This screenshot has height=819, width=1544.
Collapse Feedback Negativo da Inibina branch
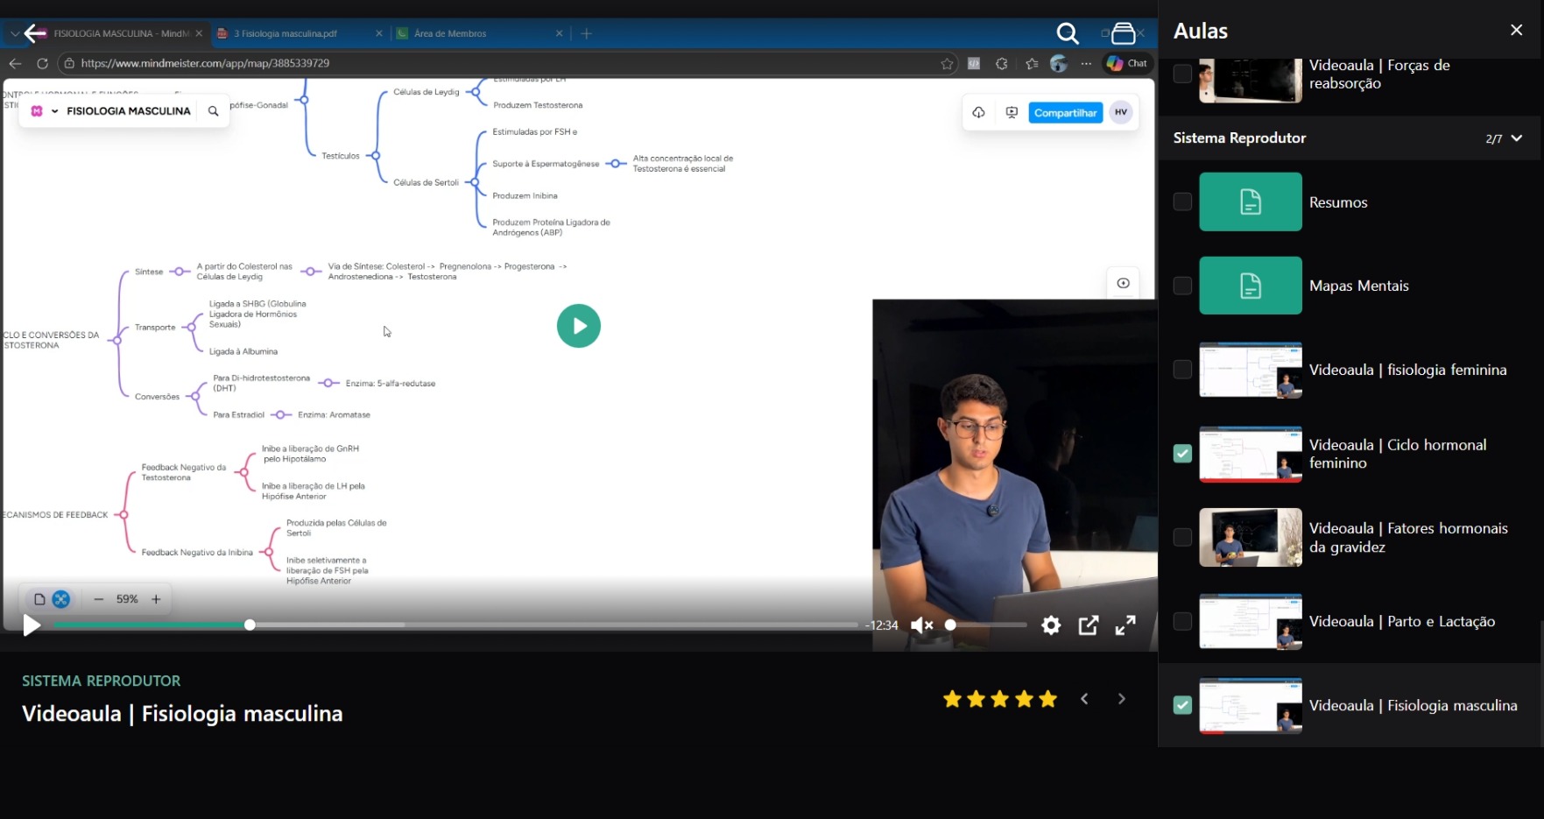268,553
